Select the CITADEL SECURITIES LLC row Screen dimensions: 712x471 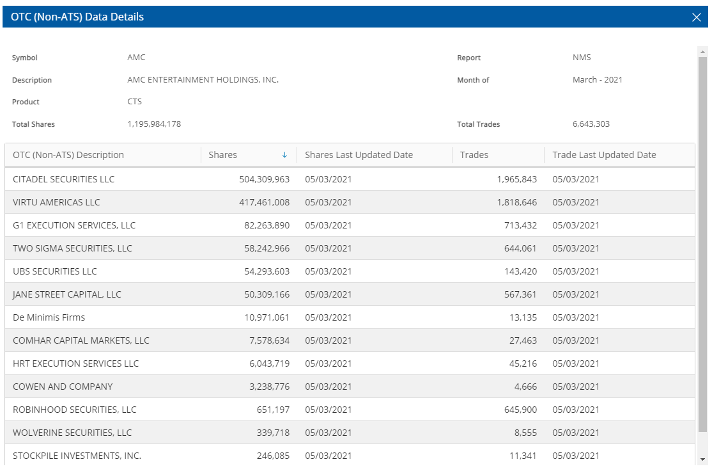click(x=64, y=179)
